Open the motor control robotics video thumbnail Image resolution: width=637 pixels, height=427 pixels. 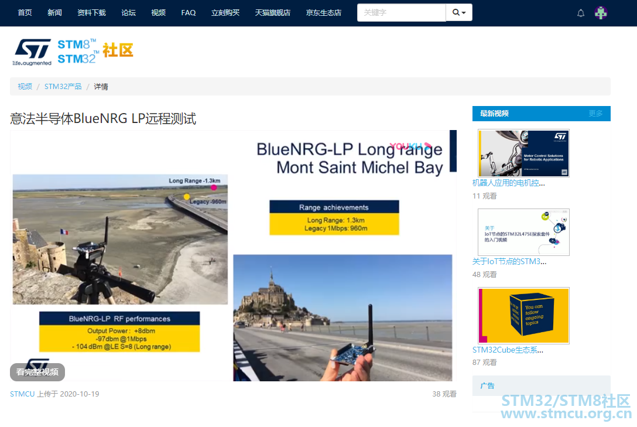point(523,153)
